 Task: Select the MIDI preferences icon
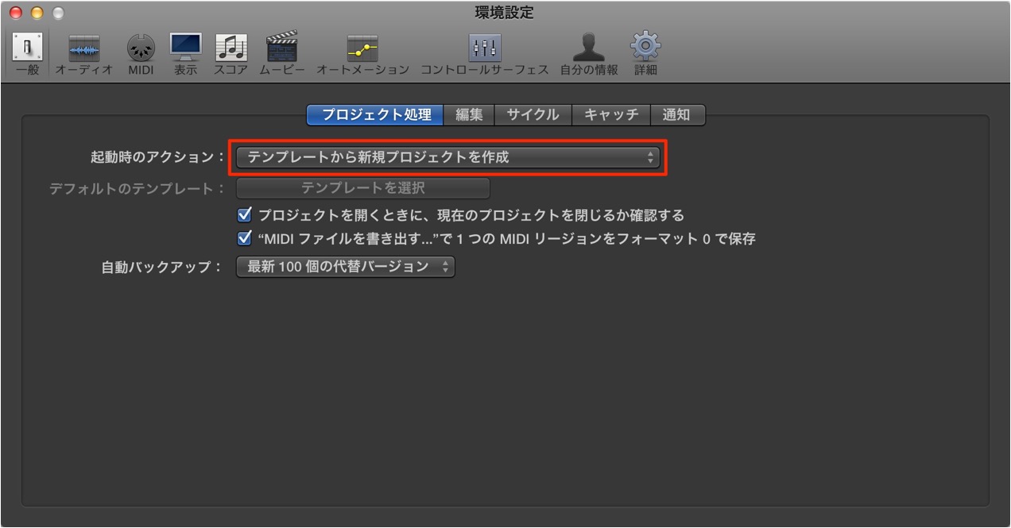141,54
